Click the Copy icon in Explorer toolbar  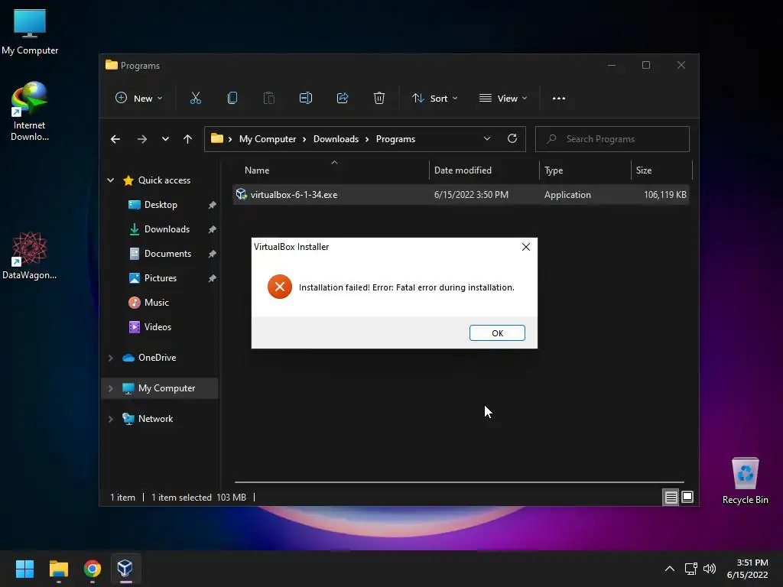232,99
